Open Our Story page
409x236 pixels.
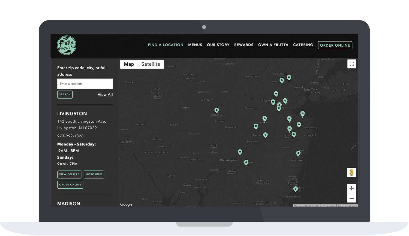[x=218, y=45]
